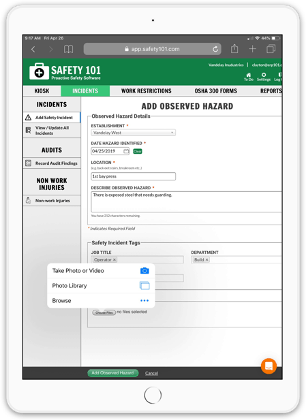Open calendar picker for date identified
The width and height of the screenshot is (306, 420).
[126, 151]
